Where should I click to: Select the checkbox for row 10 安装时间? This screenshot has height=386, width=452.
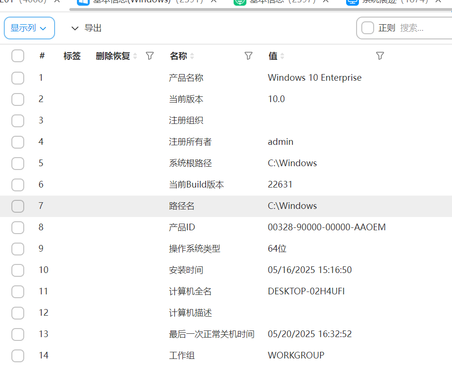click(18, 270)
